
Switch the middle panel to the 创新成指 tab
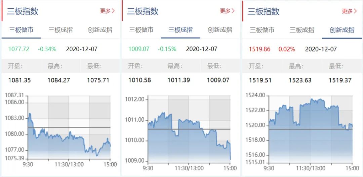(220, 30)
